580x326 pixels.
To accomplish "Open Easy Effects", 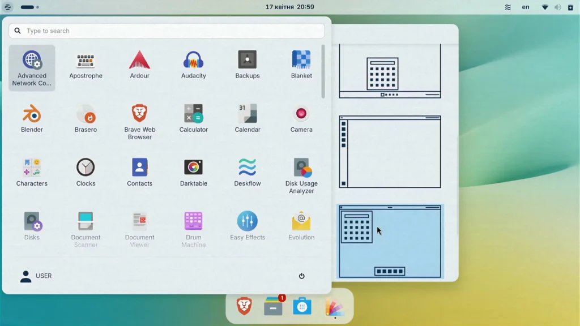I will [x=248, y=226].
